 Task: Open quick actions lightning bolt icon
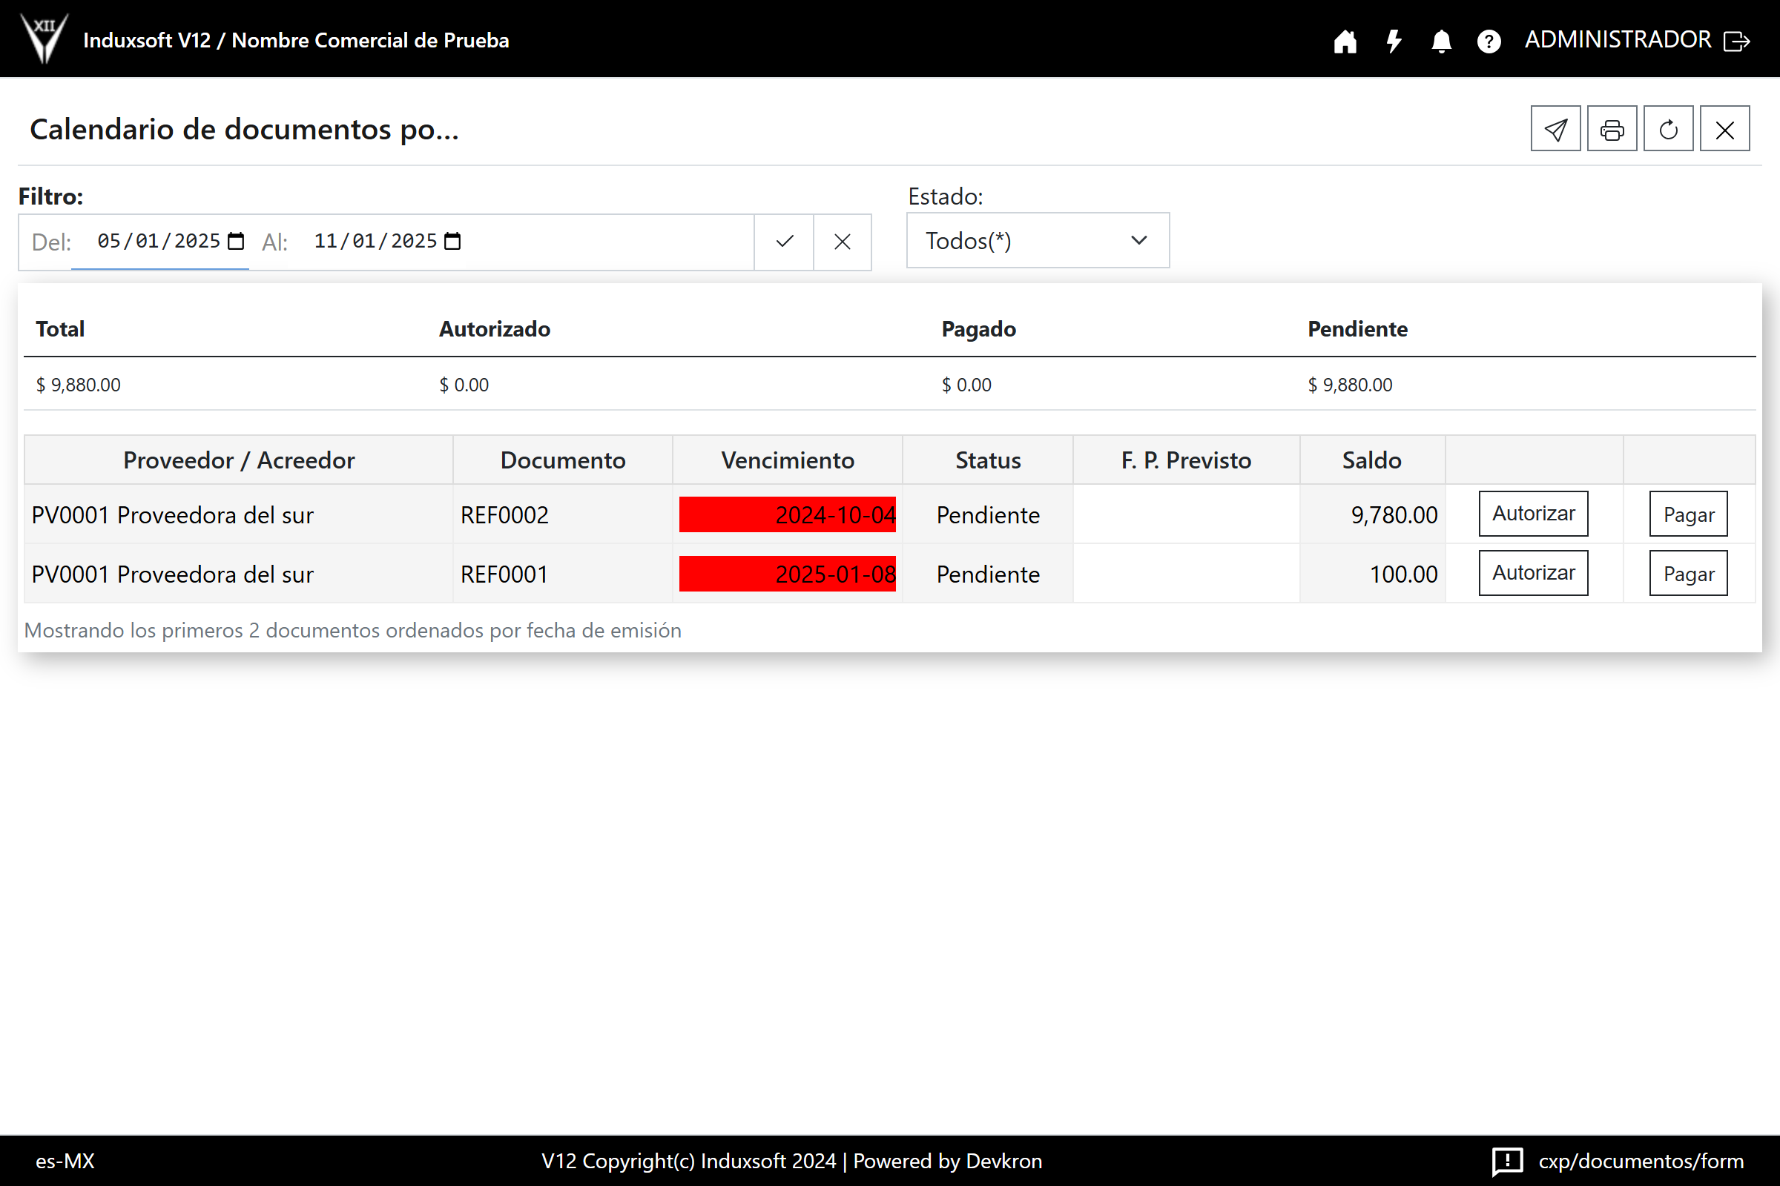pyautogui.click(x=1394, y=41)
